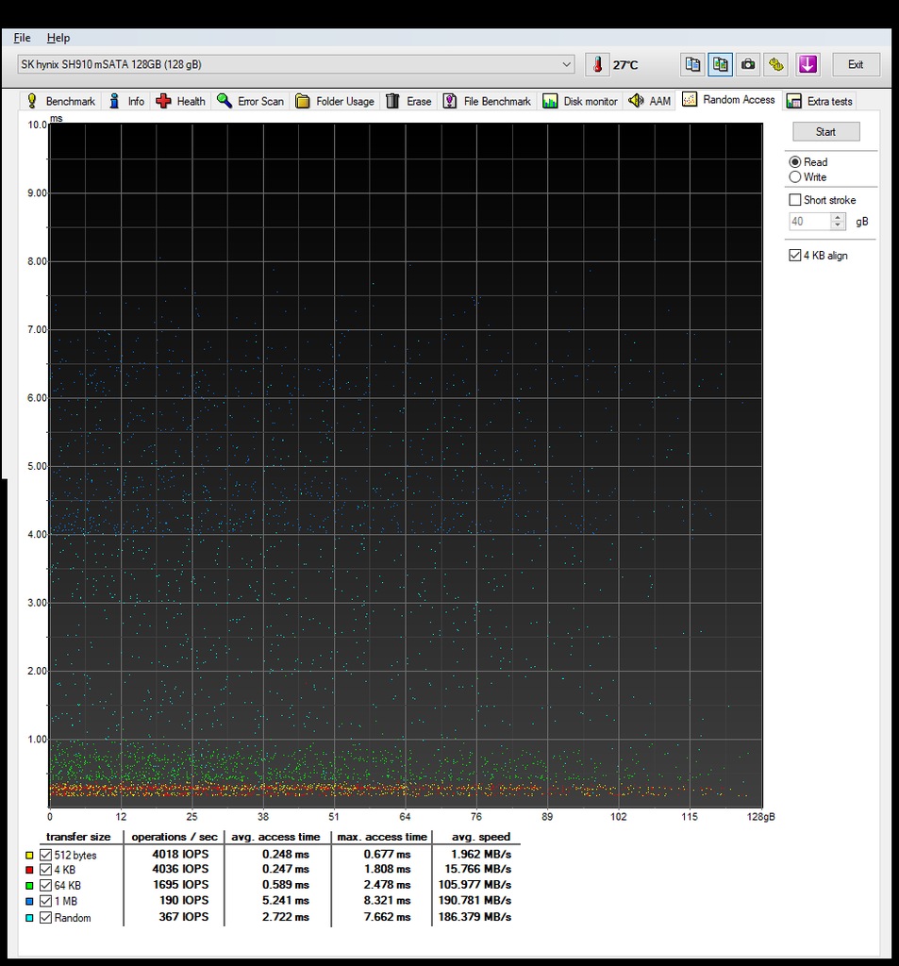Click the cyan Random color swatch
The width and height of the screenshot is (899, 966).
[29, 918]
